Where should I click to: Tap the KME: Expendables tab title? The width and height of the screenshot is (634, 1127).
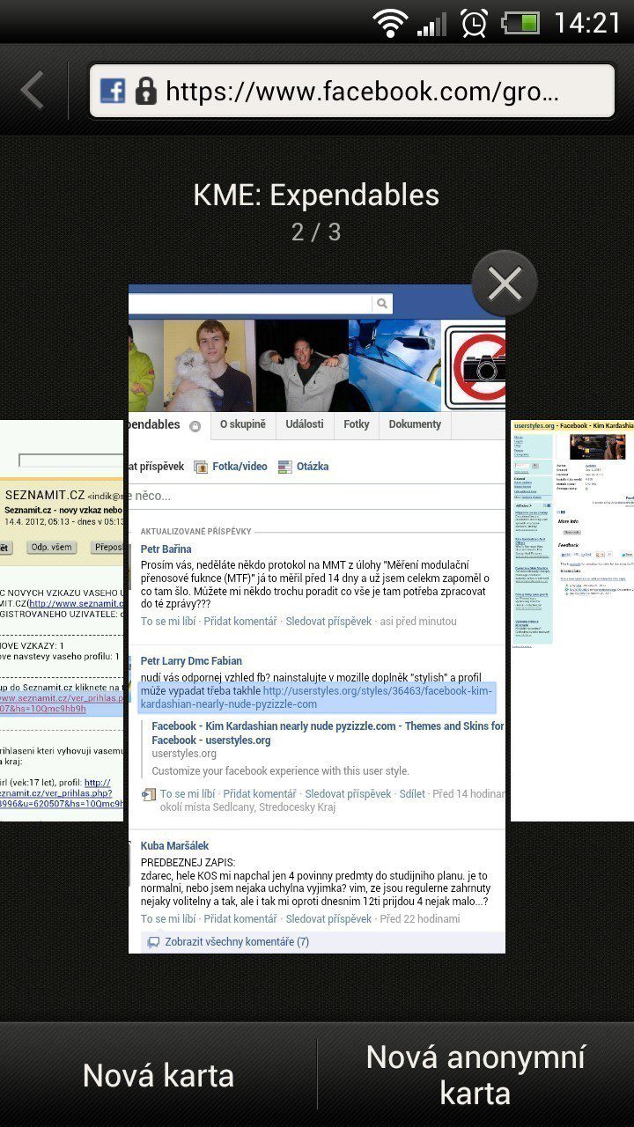coord(316,195)
